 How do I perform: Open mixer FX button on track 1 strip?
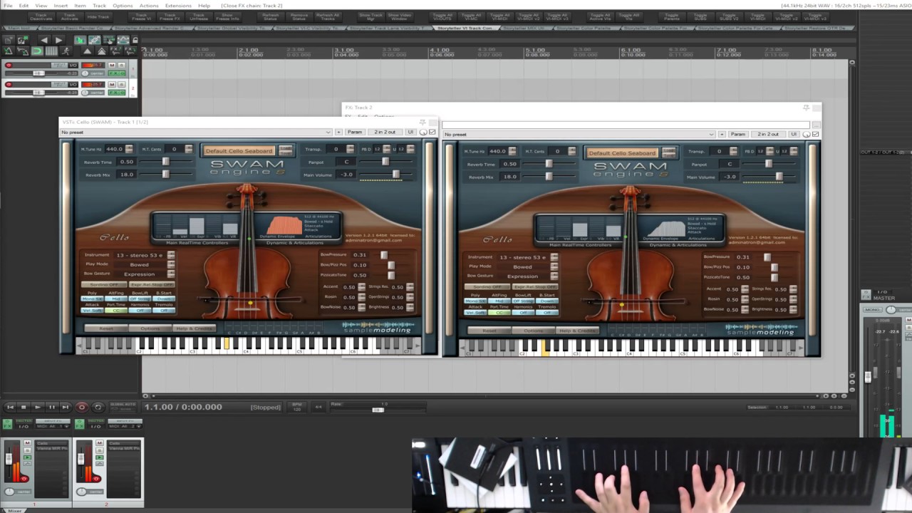(x=7, y=425)
